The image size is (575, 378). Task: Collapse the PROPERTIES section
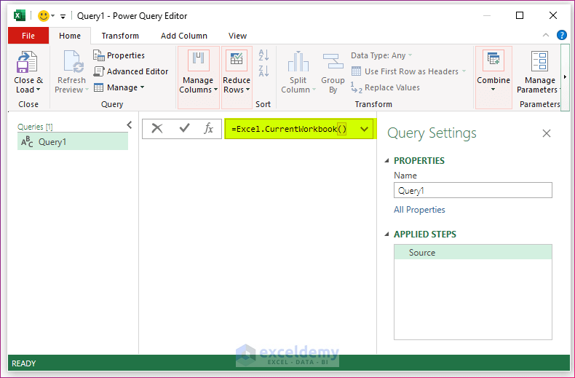[x=386, y=161]
